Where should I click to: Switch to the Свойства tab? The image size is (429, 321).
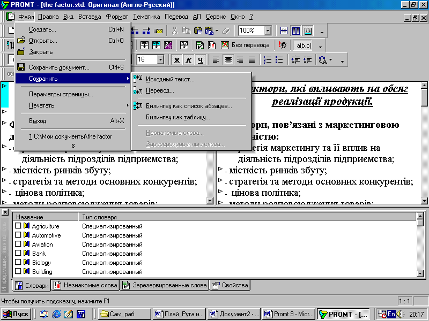coord(230,285)
